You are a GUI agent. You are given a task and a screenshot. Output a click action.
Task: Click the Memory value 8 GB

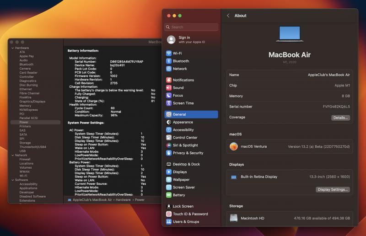coord(346,96)
